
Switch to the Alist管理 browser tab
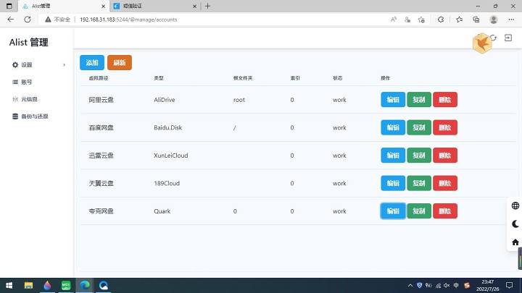[63, 6]
